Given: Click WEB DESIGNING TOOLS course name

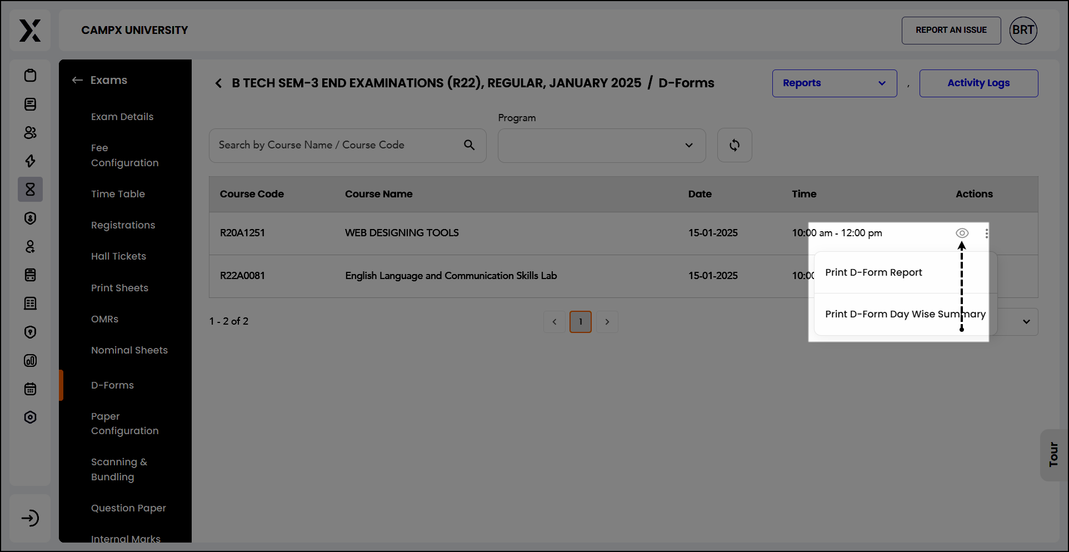Looking at the screenshot, I should (x=402, y=233).
